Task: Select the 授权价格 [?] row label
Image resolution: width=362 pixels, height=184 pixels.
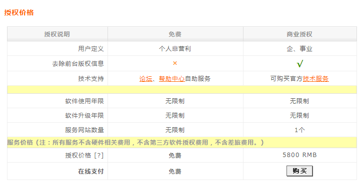Action: (84, 156)
